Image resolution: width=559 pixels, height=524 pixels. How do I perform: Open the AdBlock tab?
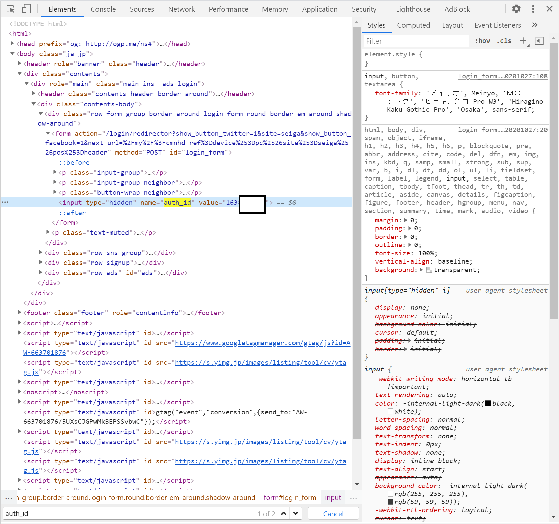(x=457, y=9)
